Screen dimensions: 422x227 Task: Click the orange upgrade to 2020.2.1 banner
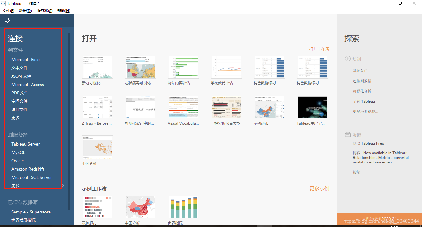[379, 219]
